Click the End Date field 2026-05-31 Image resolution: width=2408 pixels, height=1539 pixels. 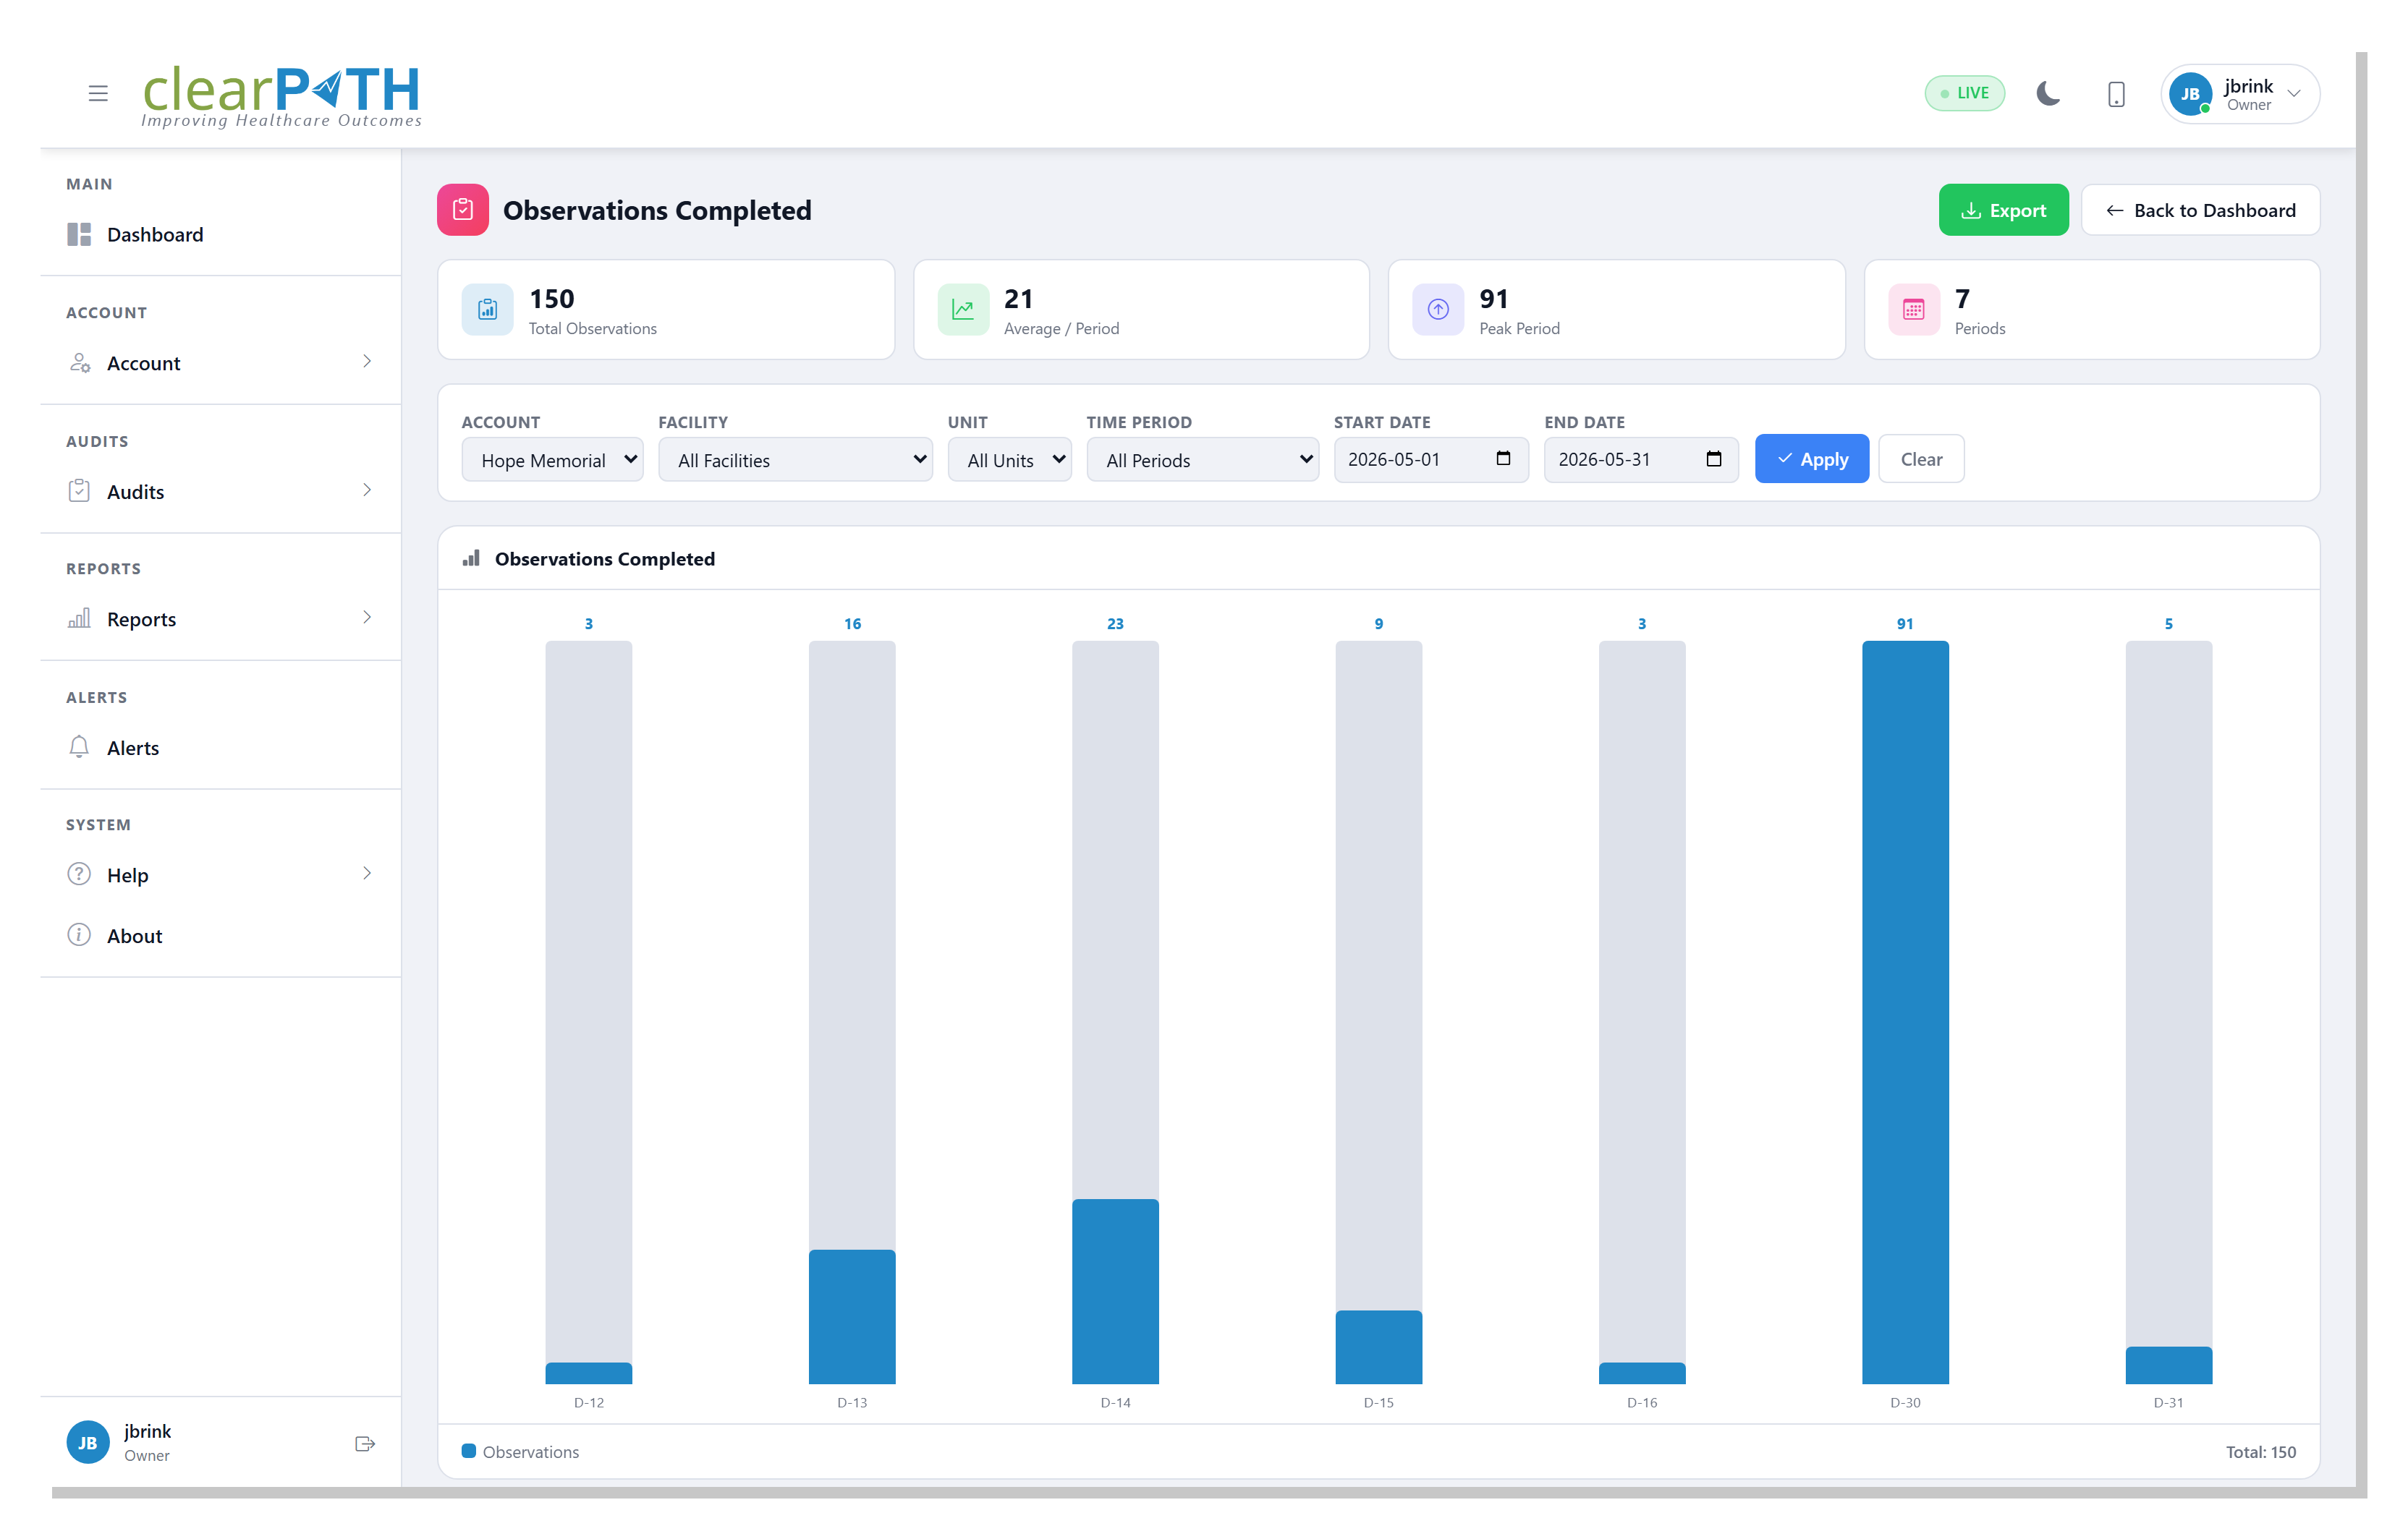pos(1640,460)
